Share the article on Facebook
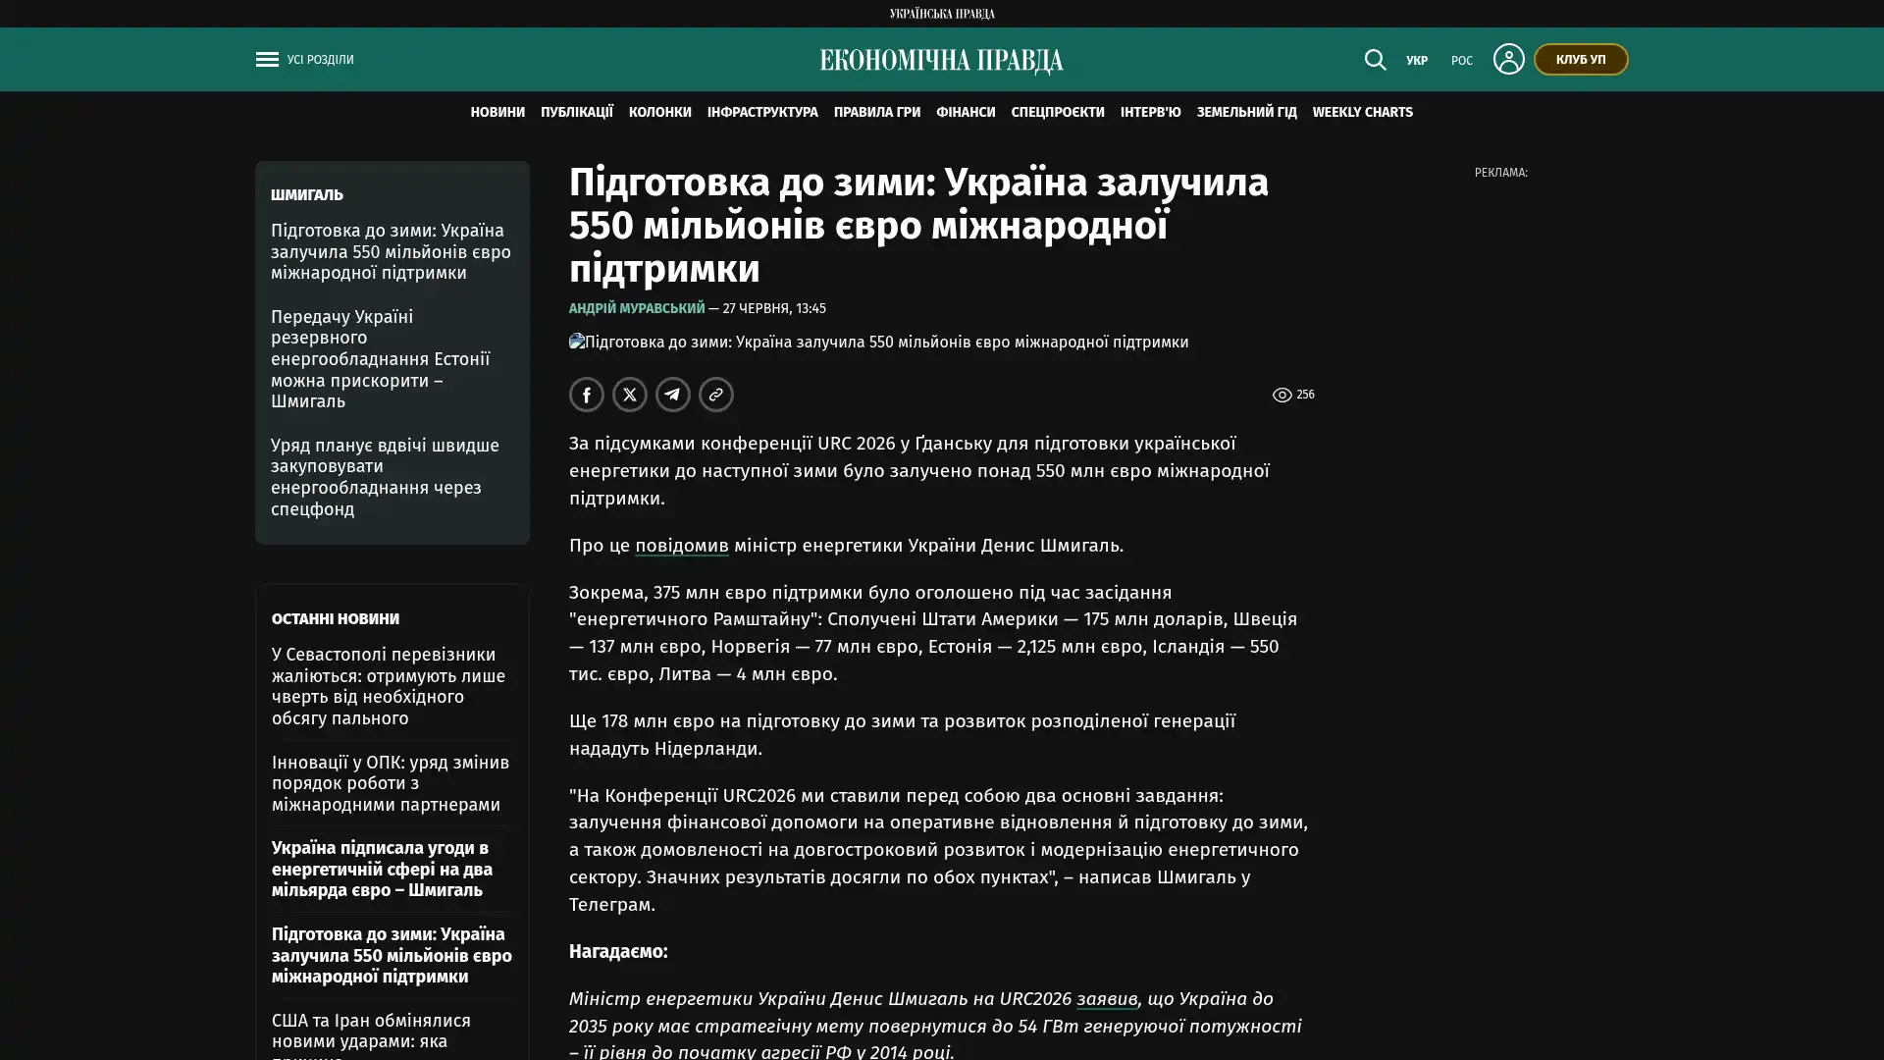 point(587,395)
